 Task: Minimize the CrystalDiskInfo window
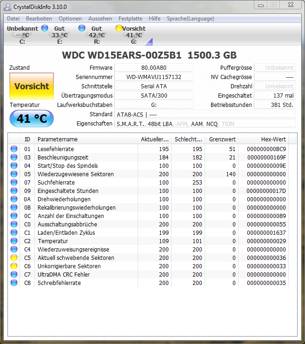point(261,5)
